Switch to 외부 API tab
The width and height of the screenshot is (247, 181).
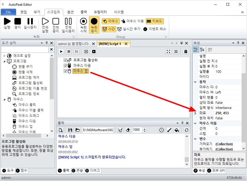click(216, 171)
